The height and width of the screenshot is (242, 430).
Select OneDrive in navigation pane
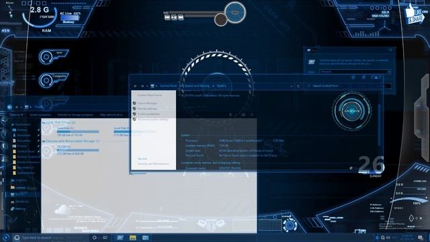(x=21, y=181)
